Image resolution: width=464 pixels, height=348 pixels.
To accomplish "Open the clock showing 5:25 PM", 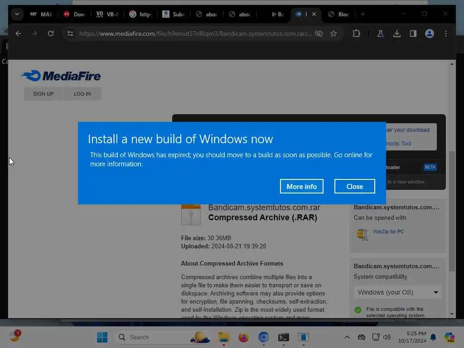I will pyautogui.click(x=412, y=337).
